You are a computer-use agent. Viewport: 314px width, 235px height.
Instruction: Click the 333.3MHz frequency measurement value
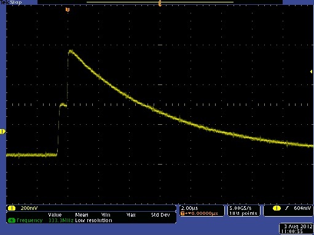[x=61, y=220]
